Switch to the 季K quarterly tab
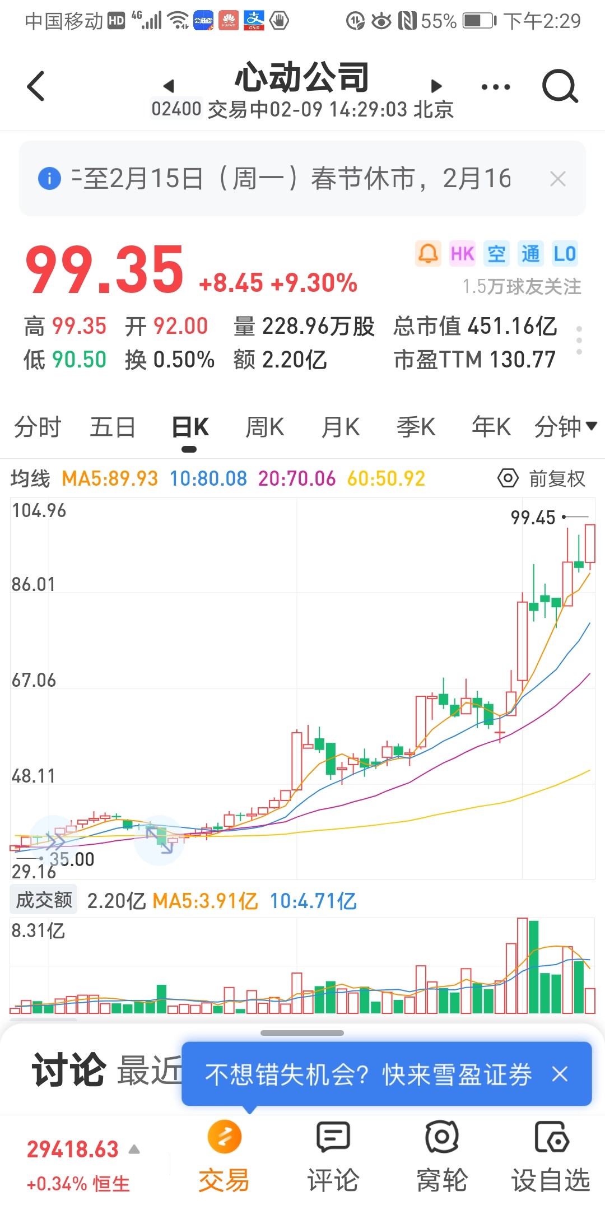The image size is (605, 1210). point(416,427)
